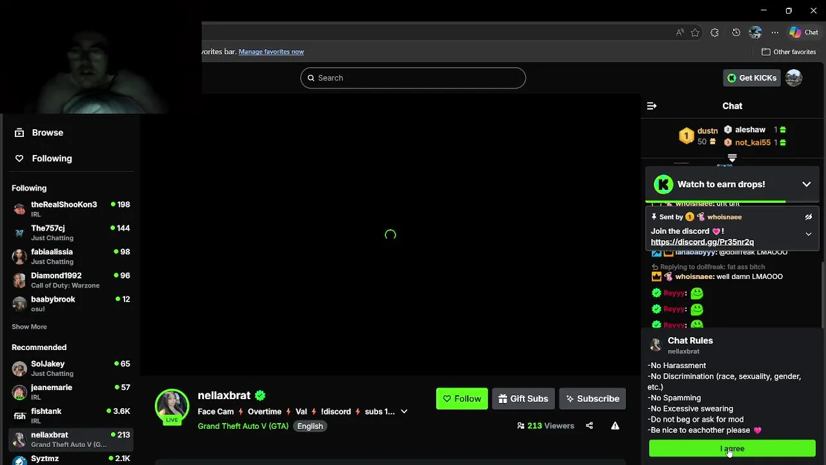Open SolJakey's recommended channel

click(x=71, y=368)
